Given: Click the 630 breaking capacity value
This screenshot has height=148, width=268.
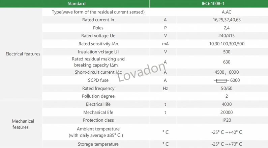Looking at the screenshot, I should (227, 62).
